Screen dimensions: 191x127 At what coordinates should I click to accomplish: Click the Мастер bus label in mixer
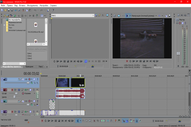pyautogui.click(x=182, y=20)
